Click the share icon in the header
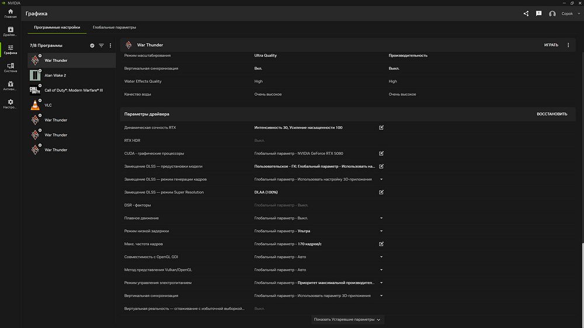 tap(526, 14)
